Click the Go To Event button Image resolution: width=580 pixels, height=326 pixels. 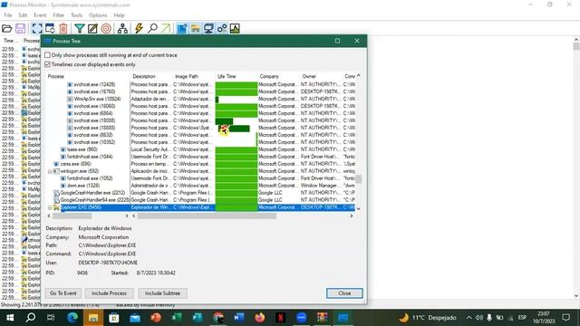point(63,293)
